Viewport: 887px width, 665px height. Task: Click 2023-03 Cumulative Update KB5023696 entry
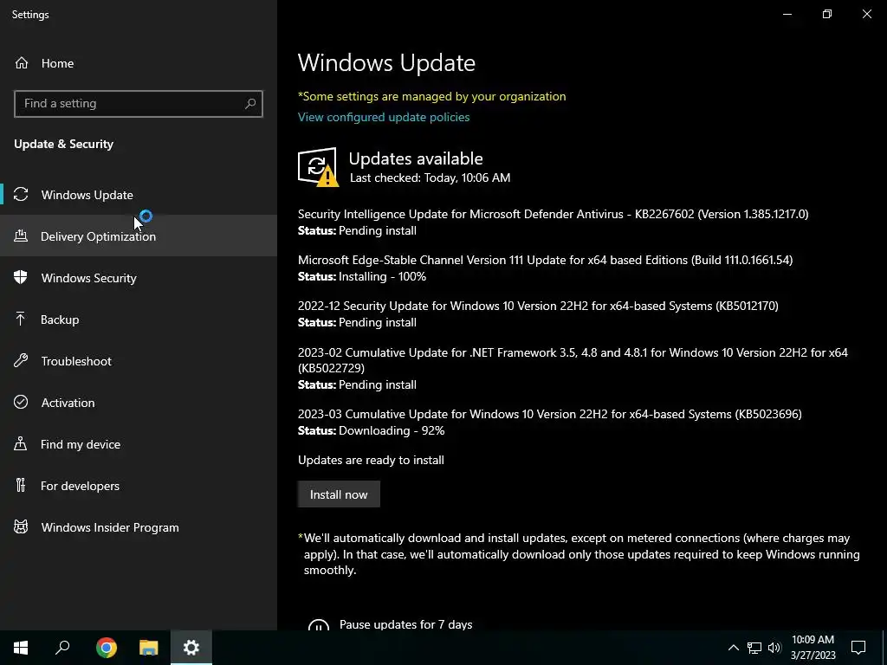550,414
